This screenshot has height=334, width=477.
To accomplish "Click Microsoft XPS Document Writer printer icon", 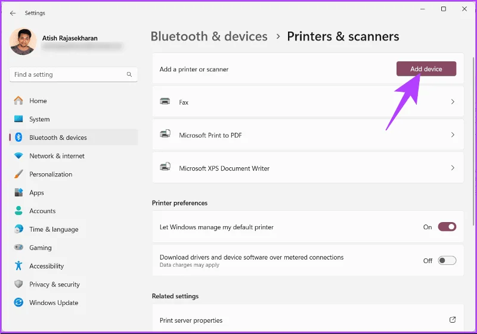I will [165, 167].
